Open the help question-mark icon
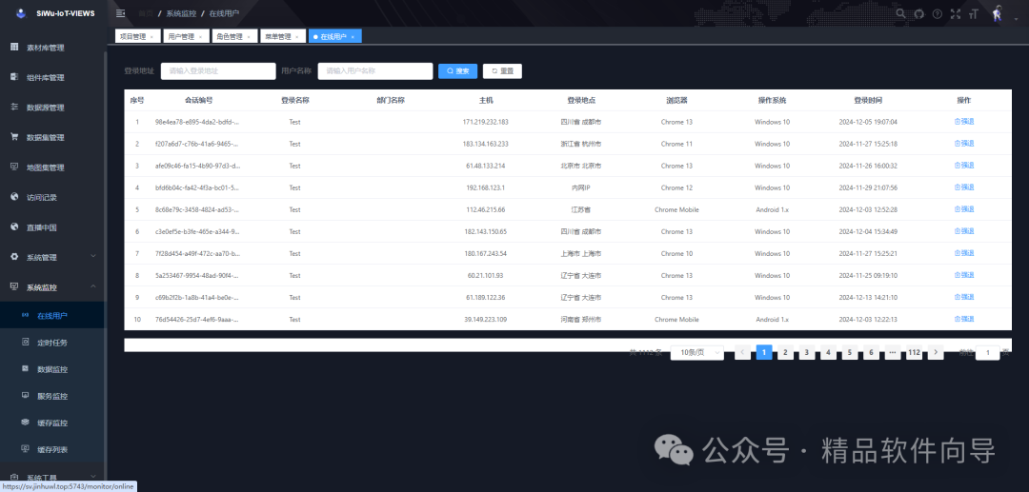 click(938, 13)
